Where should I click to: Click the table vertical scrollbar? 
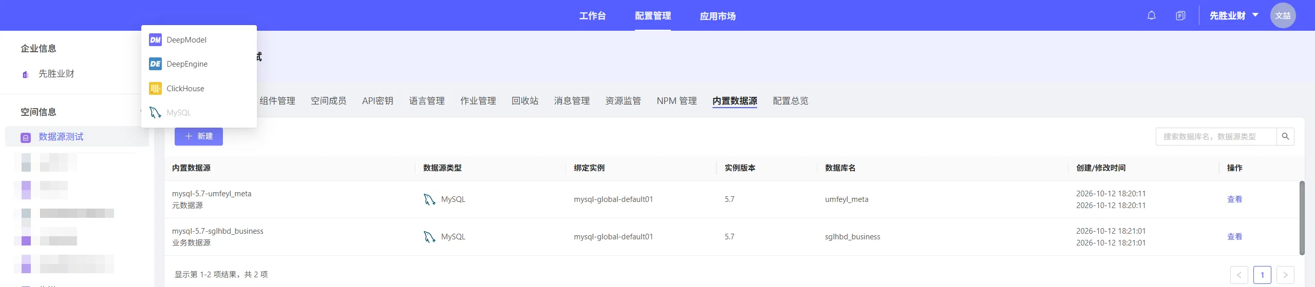pos(1302,218)
